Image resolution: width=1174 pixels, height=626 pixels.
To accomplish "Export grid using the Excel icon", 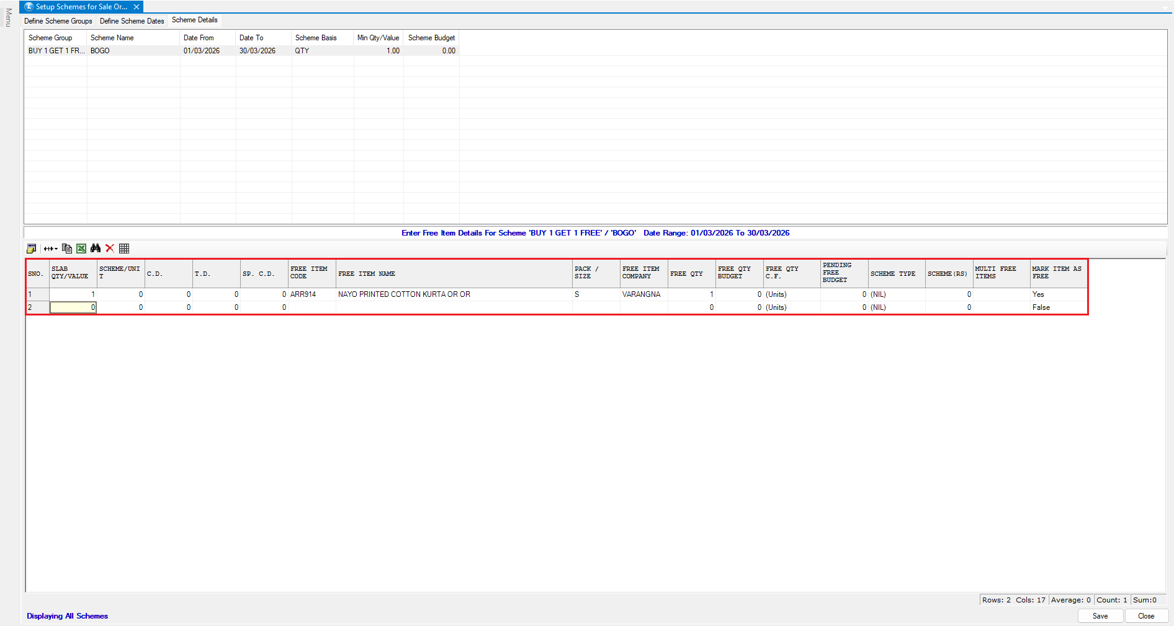I will (81, 249).
